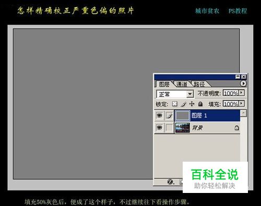Hide 图层 1 with its eye icon
This screenshot has width=261, height=206.
pos(159,115)
